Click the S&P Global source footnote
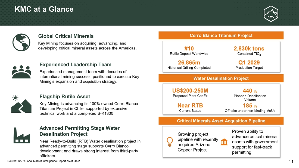The height and width of the screenshot is (168, 299). [x=43, y=161]
